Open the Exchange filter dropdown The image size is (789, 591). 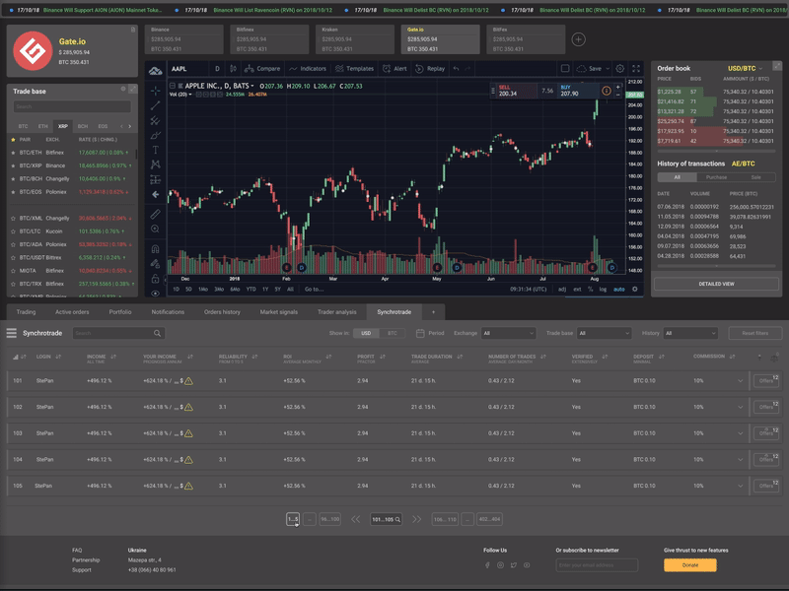coord(510,335)
